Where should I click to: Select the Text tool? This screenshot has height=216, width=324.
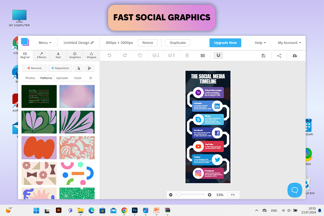click(x=58, y=55)
